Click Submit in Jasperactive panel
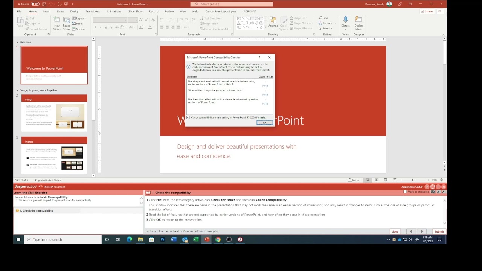The width and height of the screenshot is (482, 271). coord(439,231)
